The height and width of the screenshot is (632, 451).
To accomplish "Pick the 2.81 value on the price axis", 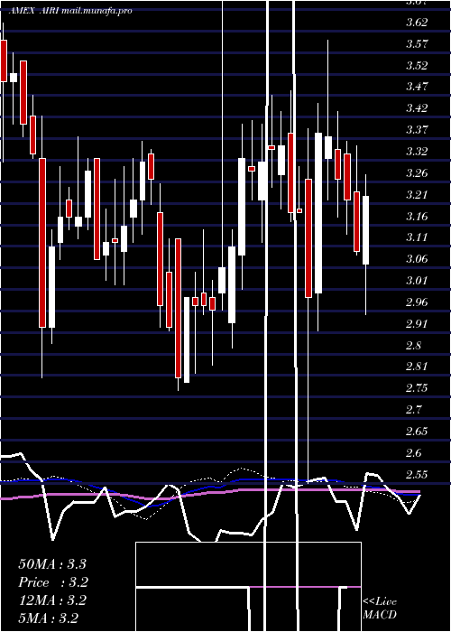I will (417, 367).
